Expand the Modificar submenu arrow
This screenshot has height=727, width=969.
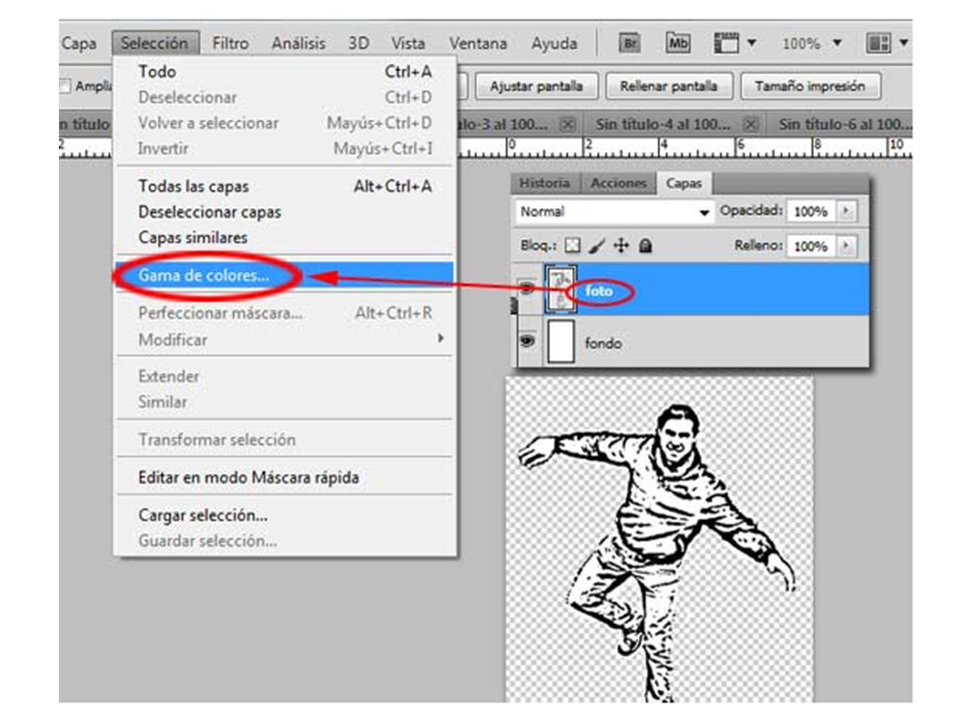[440, 339]
